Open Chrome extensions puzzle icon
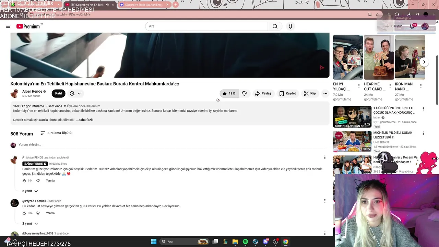 tap(397, 14)
